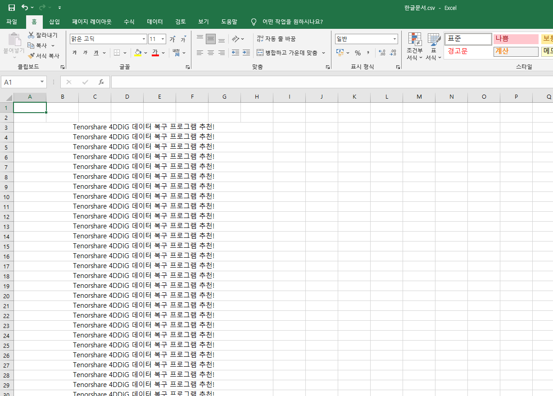This screenshot has height=396, width=553.
Task: Apply yellow fill color bucket
Action: point(138,53)
